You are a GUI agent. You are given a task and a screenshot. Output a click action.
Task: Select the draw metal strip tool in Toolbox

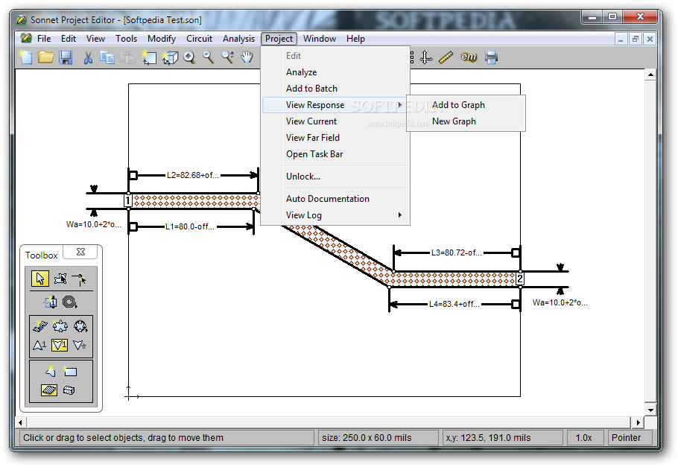(40, 325)
